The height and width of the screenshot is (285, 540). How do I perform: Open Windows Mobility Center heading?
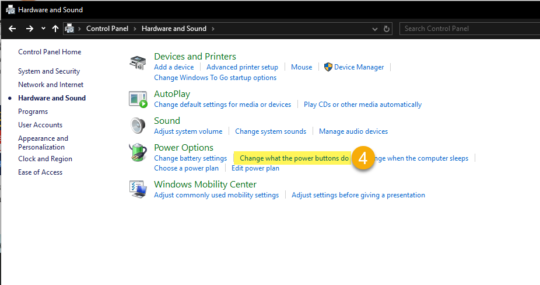(x=205, y=184)
